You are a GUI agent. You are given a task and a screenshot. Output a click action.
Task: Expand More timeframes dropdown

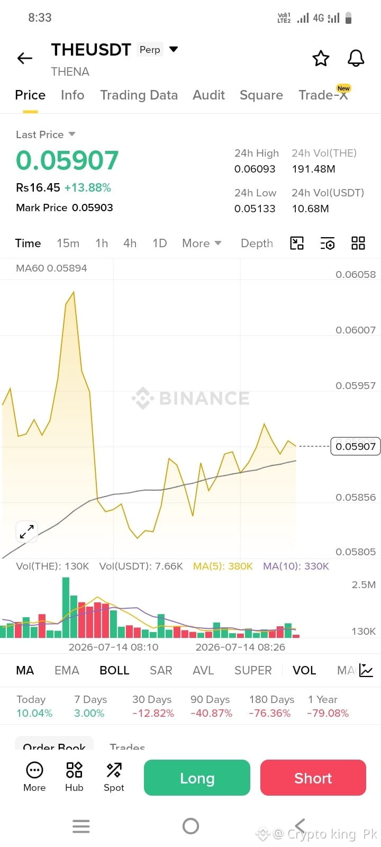[x=202, y=243]
